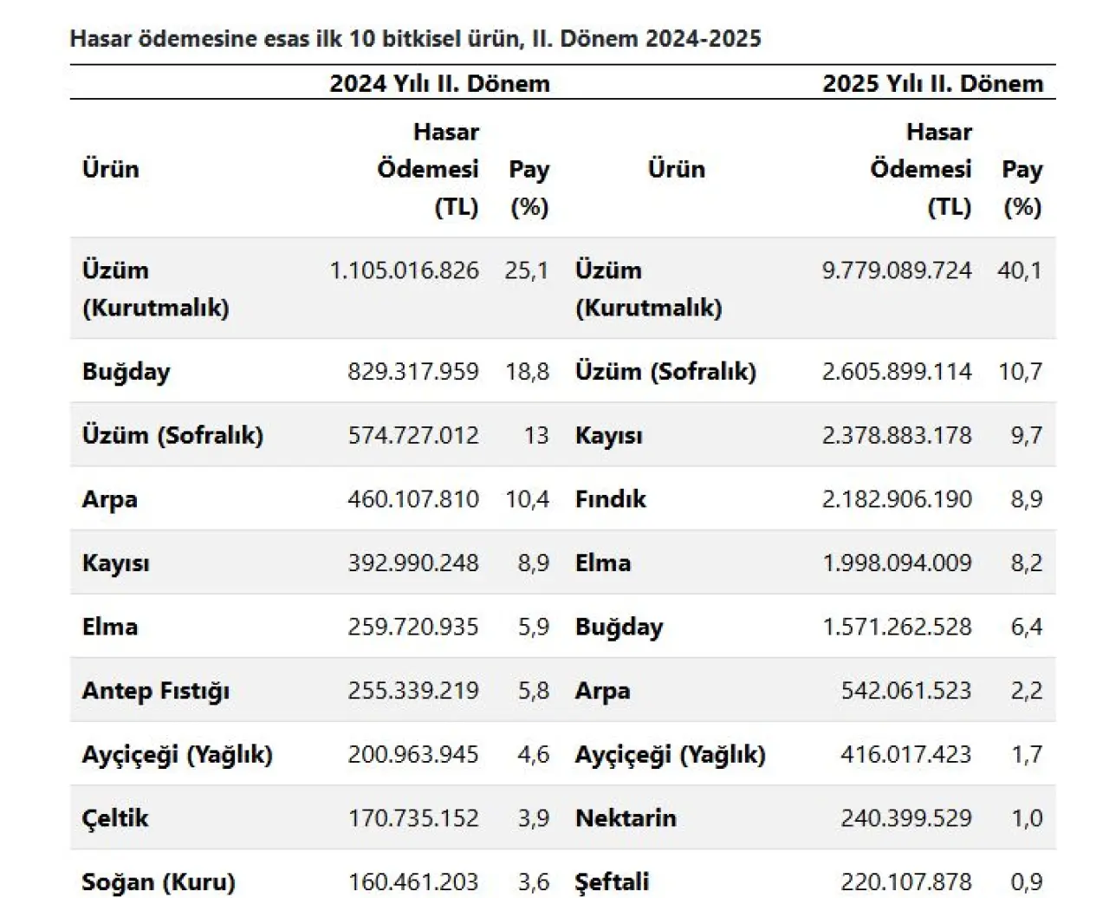Select the 542.061.523 payment cell

pyautogui.click(x=906, y=691)
